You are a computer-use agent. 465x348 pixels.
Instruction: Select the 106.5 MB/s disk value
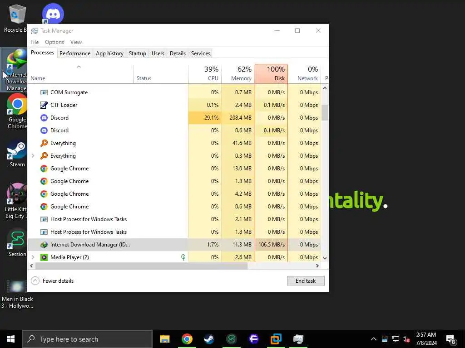pos(272,245)
